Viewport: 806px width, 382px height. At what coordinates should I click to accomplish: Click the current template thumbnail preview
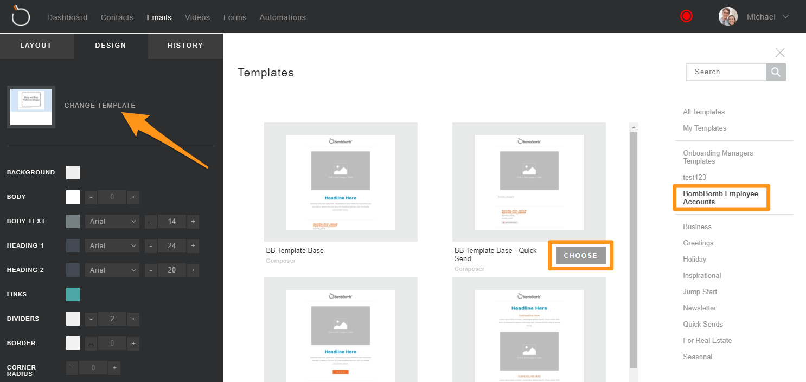click(x=31, y=107)
